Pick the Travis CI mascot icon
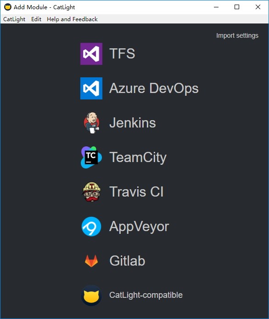Viewport: 269px width, 319px height. click(91, 192)
